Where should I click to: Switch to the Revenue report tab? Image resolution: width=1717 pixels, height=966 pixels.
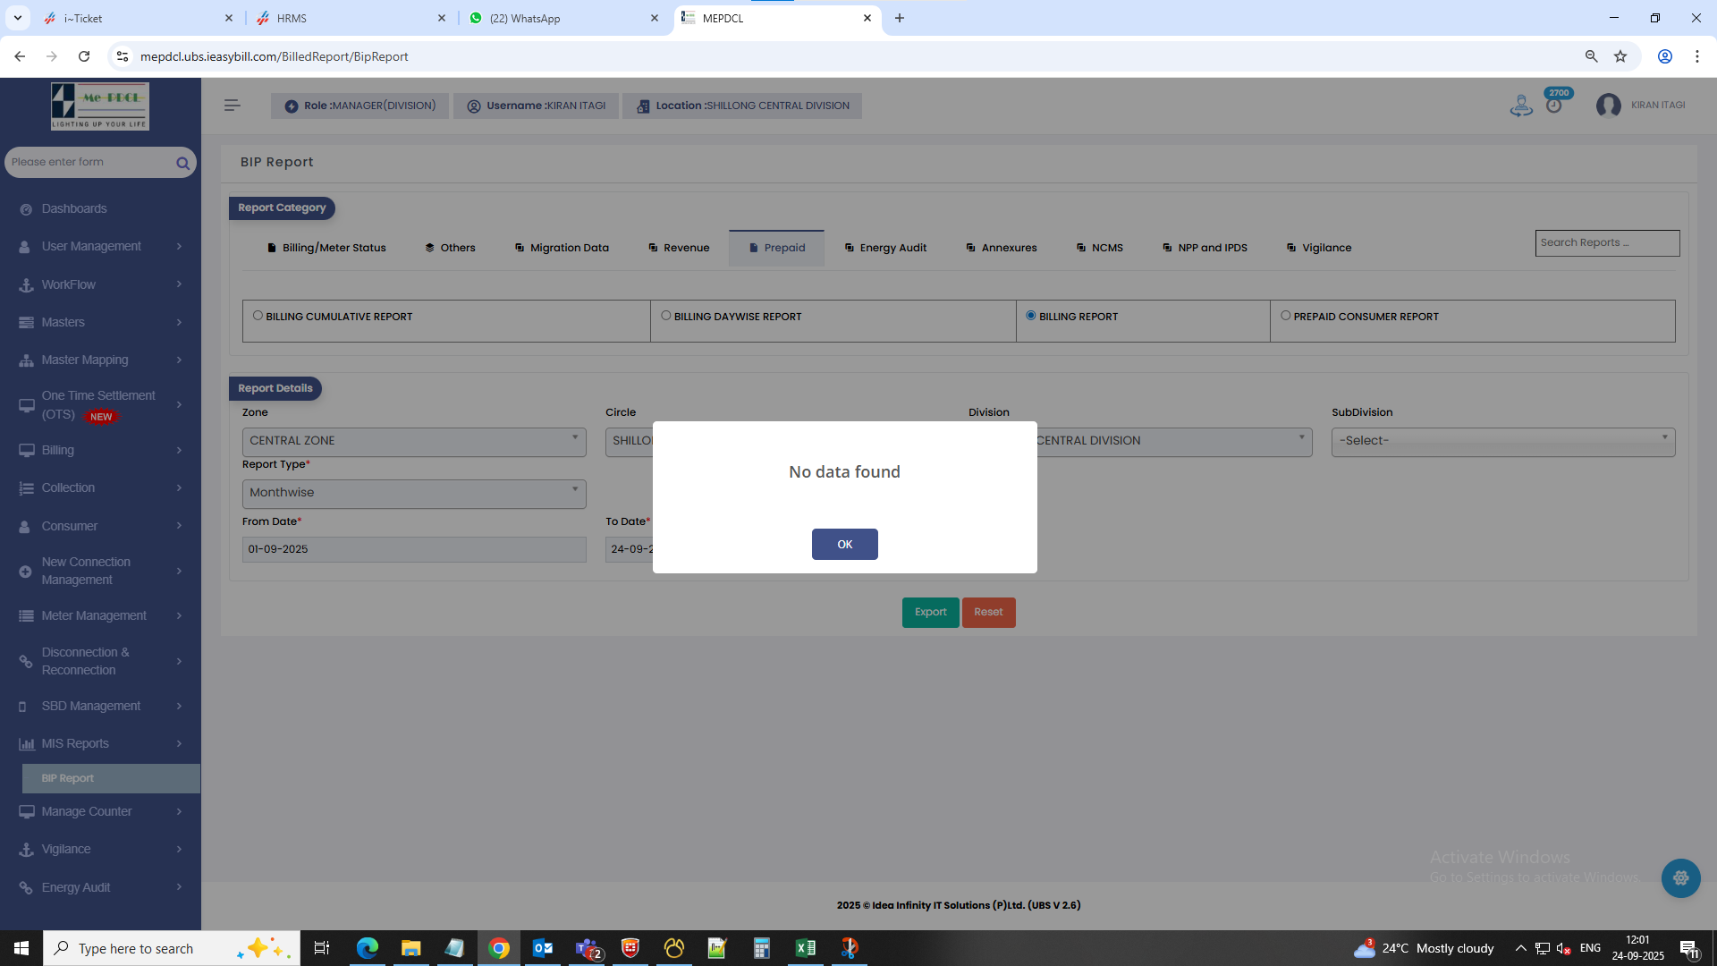point(679,248)
